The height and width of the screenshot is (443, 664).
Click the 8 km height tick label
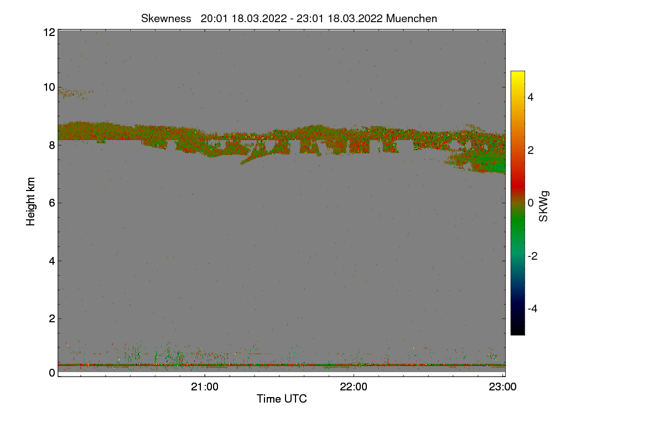[x=51, y=145]
